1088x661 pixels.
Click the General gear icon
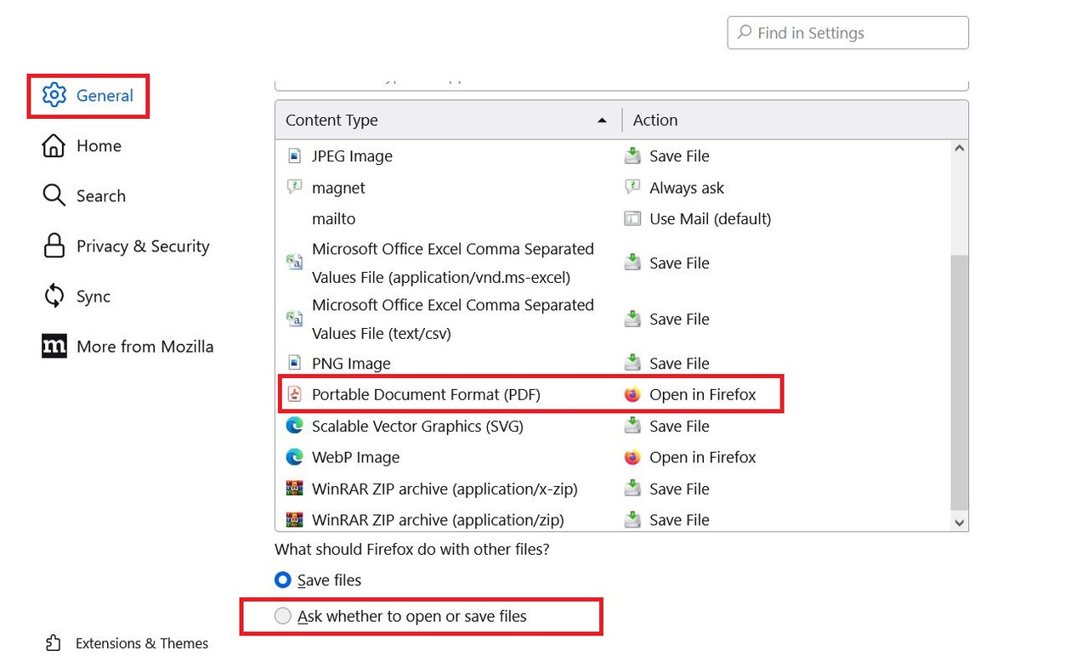click(x=54, y=95)
